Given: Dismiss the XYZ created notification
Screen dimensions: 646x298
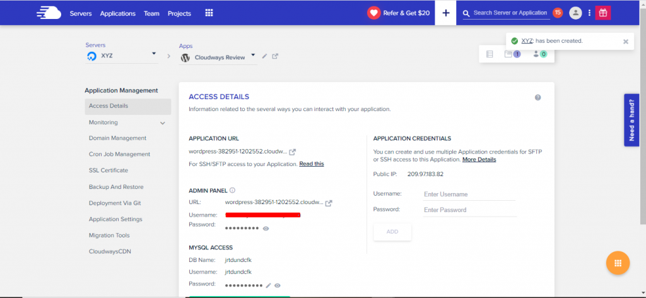Looking at the screenshot, I should click(625, 41).
